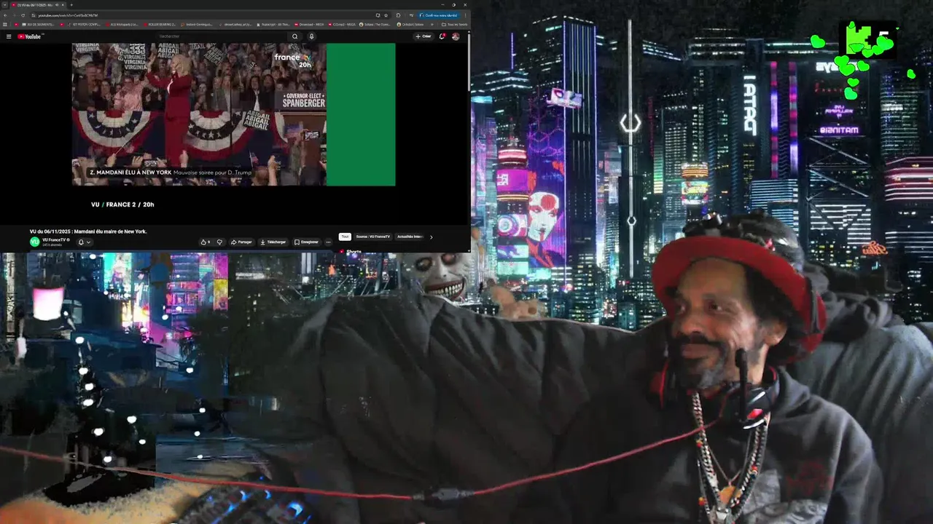Open the VU FranceTV channel name link

[x=53, y=239]
